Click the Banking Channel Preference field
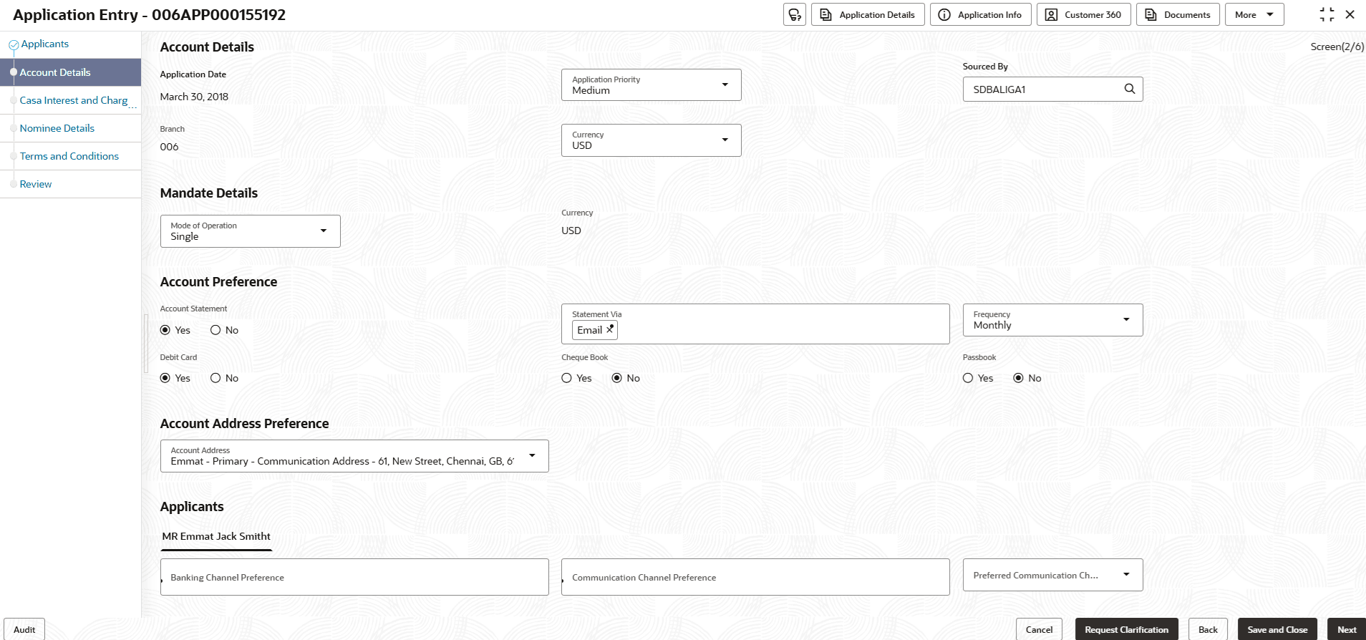1366x640 pixels. coord(354,577)
